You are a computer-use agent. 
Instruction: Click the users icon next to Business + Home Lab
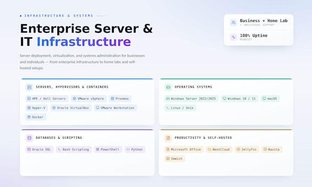click(234, 22)
